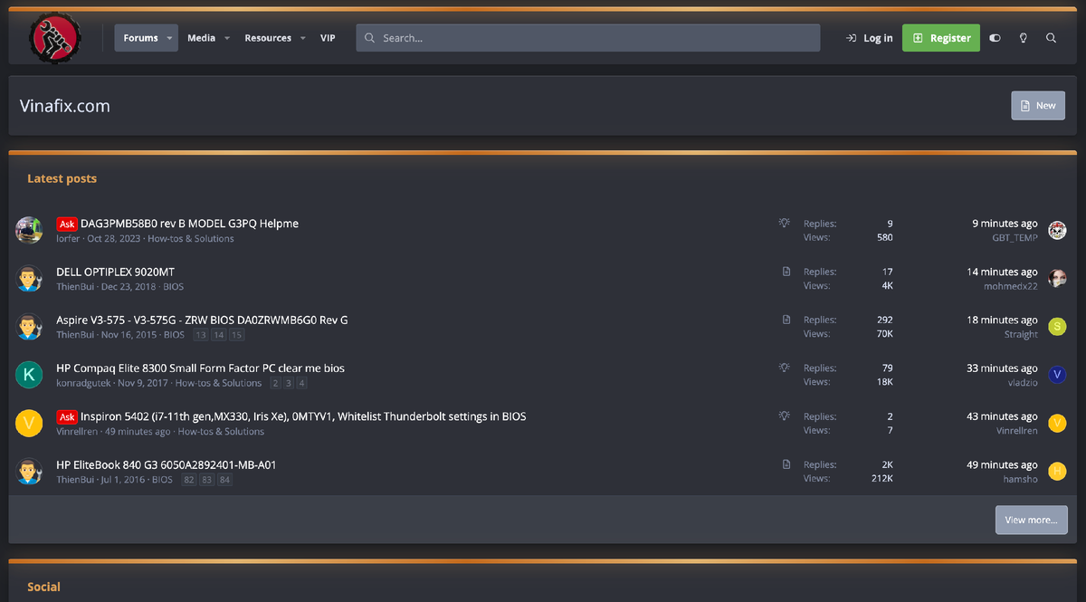Click ThienBui avatar on DELL OPTIPLEX row

pos(30,278)
